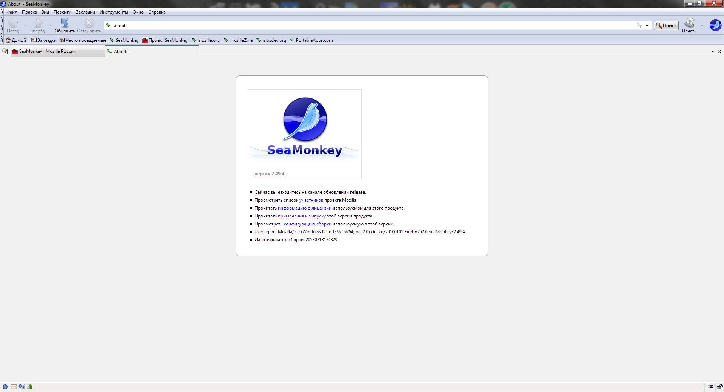Click the new tab icon left of tabs
Image resolution: width=724 pixels, height=392 pixels.
[x=5, y=51]
